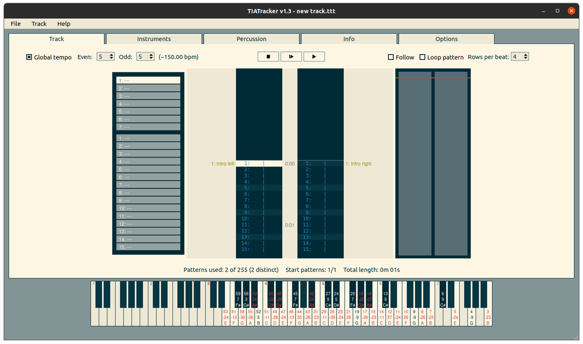Select slot "13: ---" in the list
583x344 pixels.
(x=148, y=231)
